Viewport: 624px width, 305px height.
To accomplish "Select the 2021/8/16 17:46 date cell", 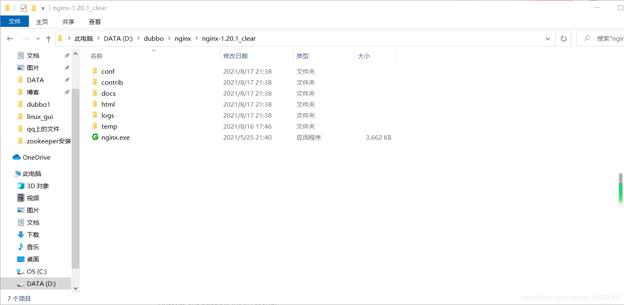I will (x=247, y=127).
